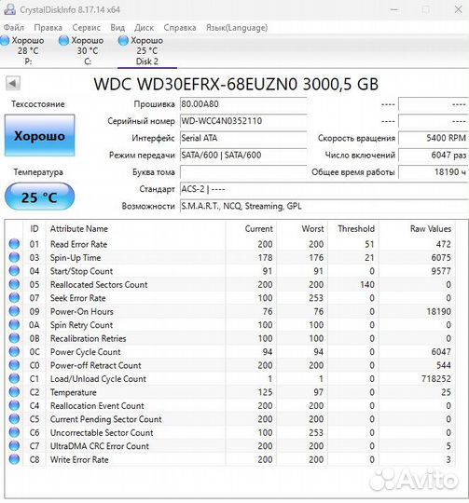Click status orb for Spin Retry Count
Screen dimensions: 469x503
tap(14, 325)
